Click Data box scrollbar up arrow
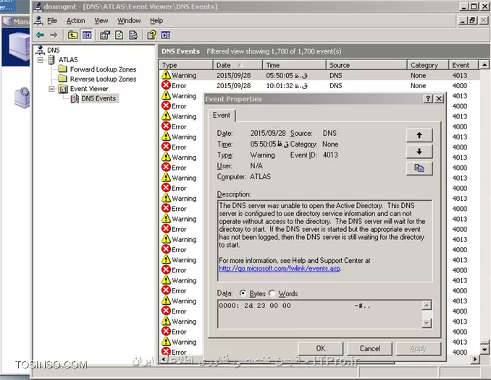491x380 pixels. point(427,305)
